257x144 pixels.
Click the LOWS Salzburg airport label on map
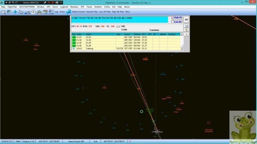[157, 132]
